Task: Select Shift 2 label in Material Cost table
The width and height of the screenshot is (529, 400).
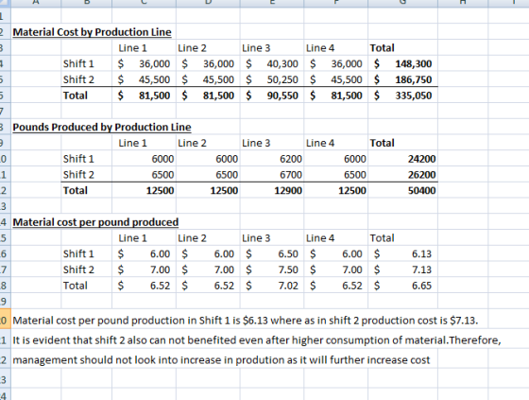Action: 86,79
